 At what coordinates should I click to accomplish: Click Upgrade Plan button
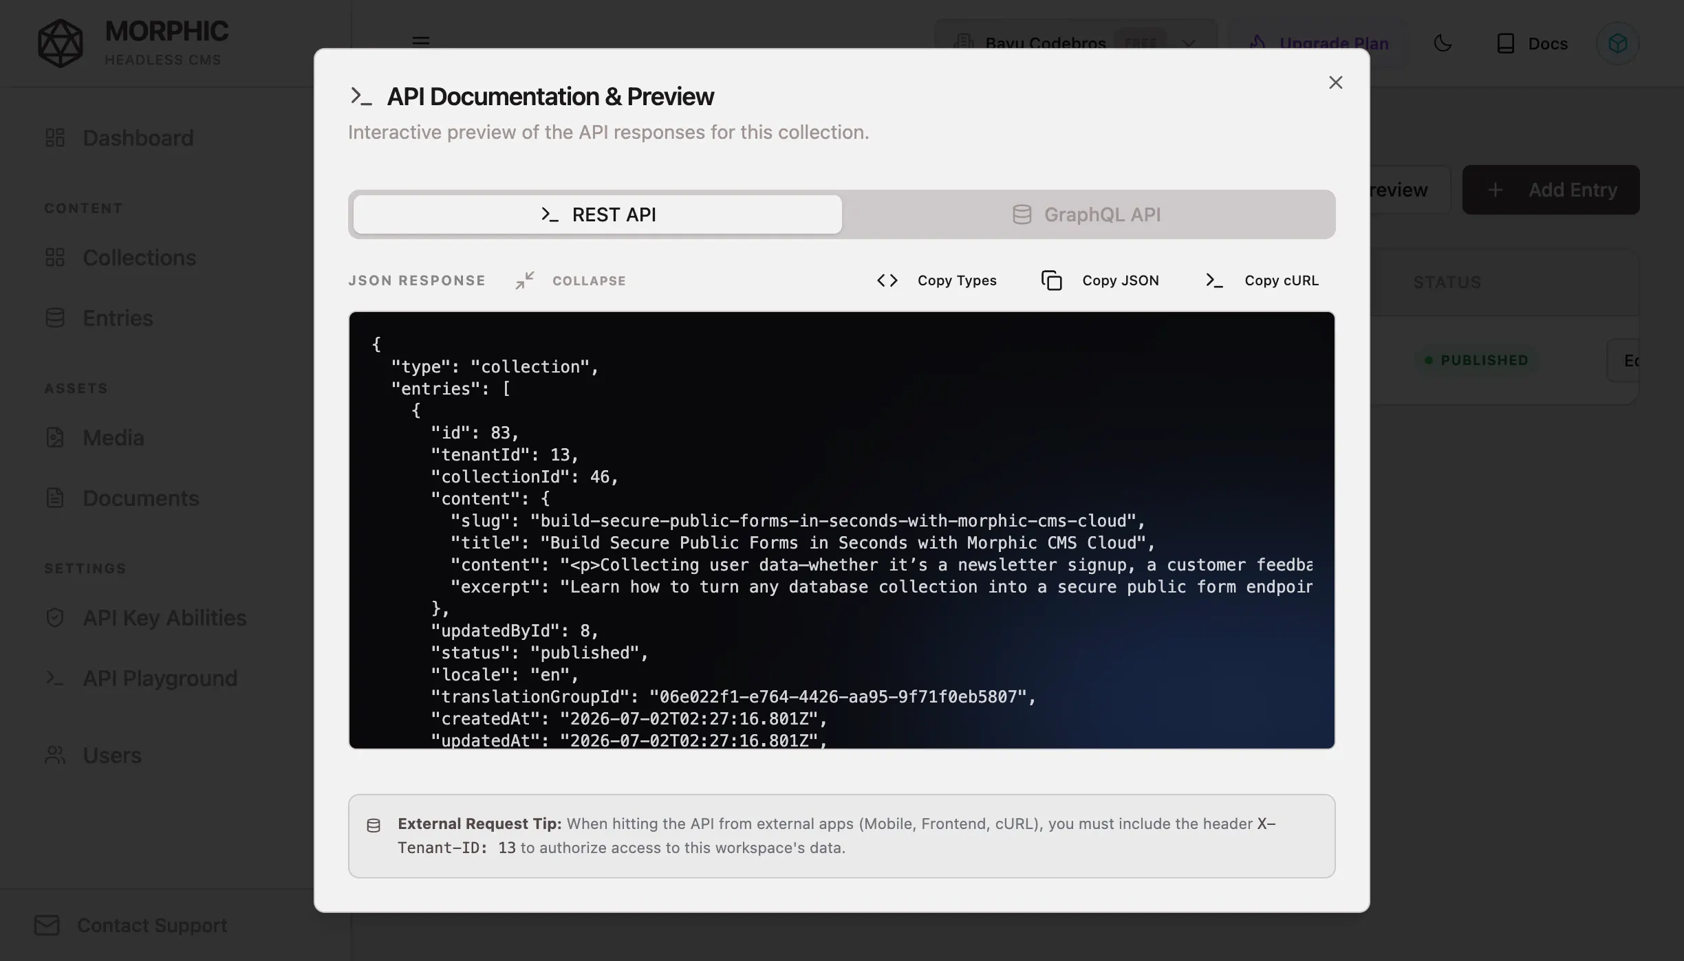[1317, 43]
